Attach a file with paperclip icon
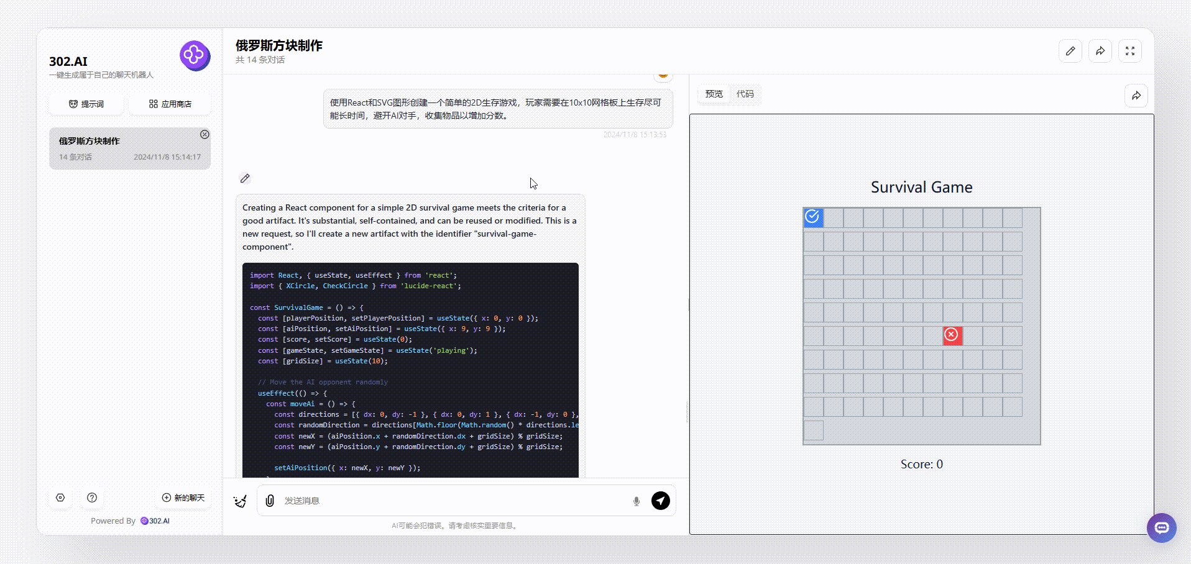Image resolution: width=1191 pixels, height=564 pixels. 270,501
